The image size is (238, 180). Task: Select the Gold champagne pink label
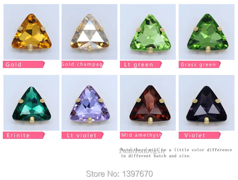tap(83, 65)
